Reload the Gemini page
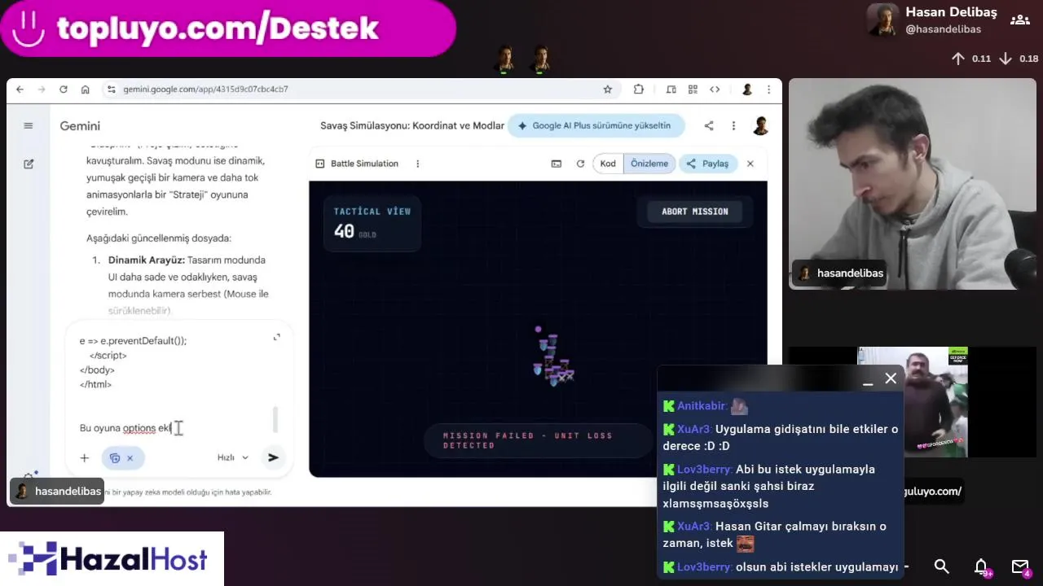1043x586 pixels. (64, 90)
